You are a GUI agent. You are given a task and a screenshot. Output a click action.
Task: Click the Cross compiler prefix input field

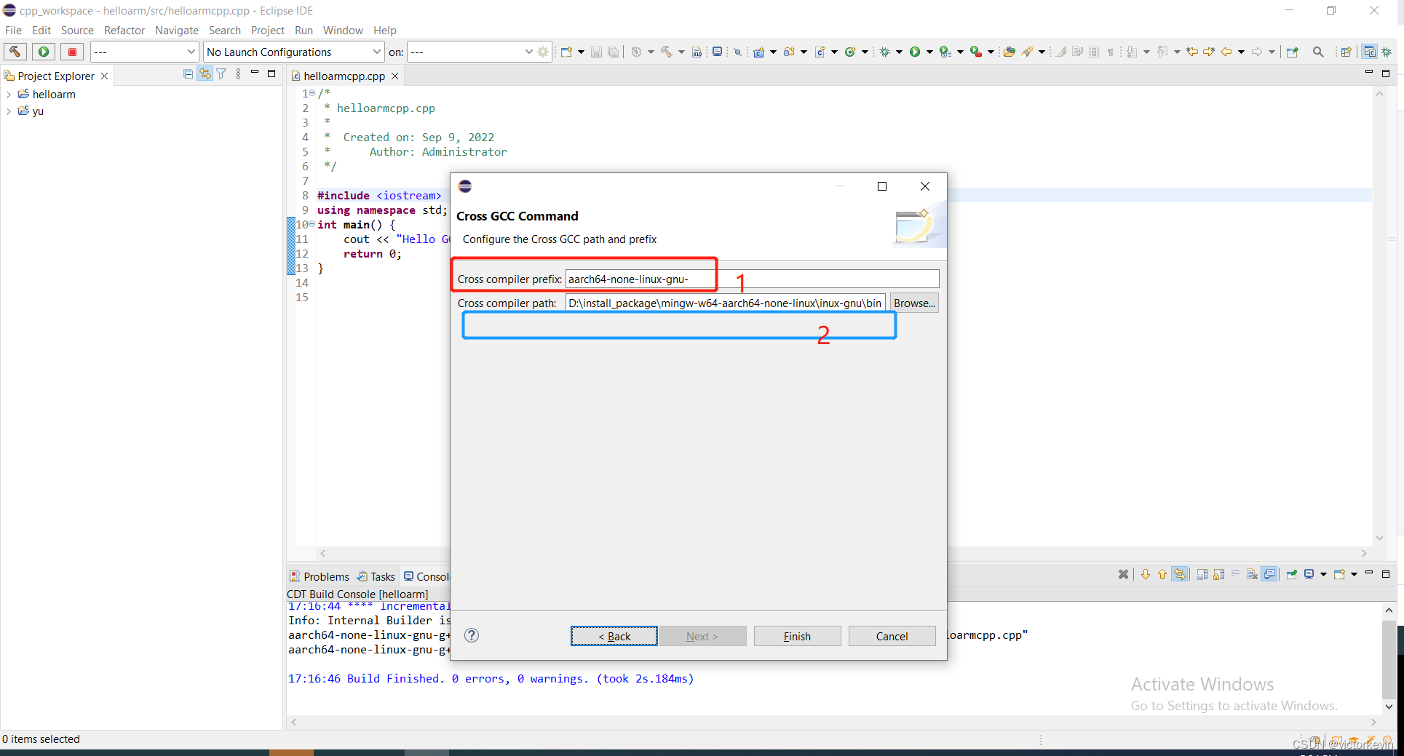(639, 279)
